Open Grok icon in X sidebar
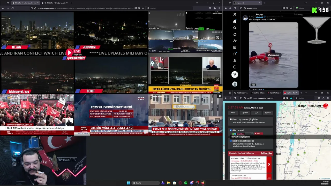This screenshot has height=186, width=331. pos(235,54)
